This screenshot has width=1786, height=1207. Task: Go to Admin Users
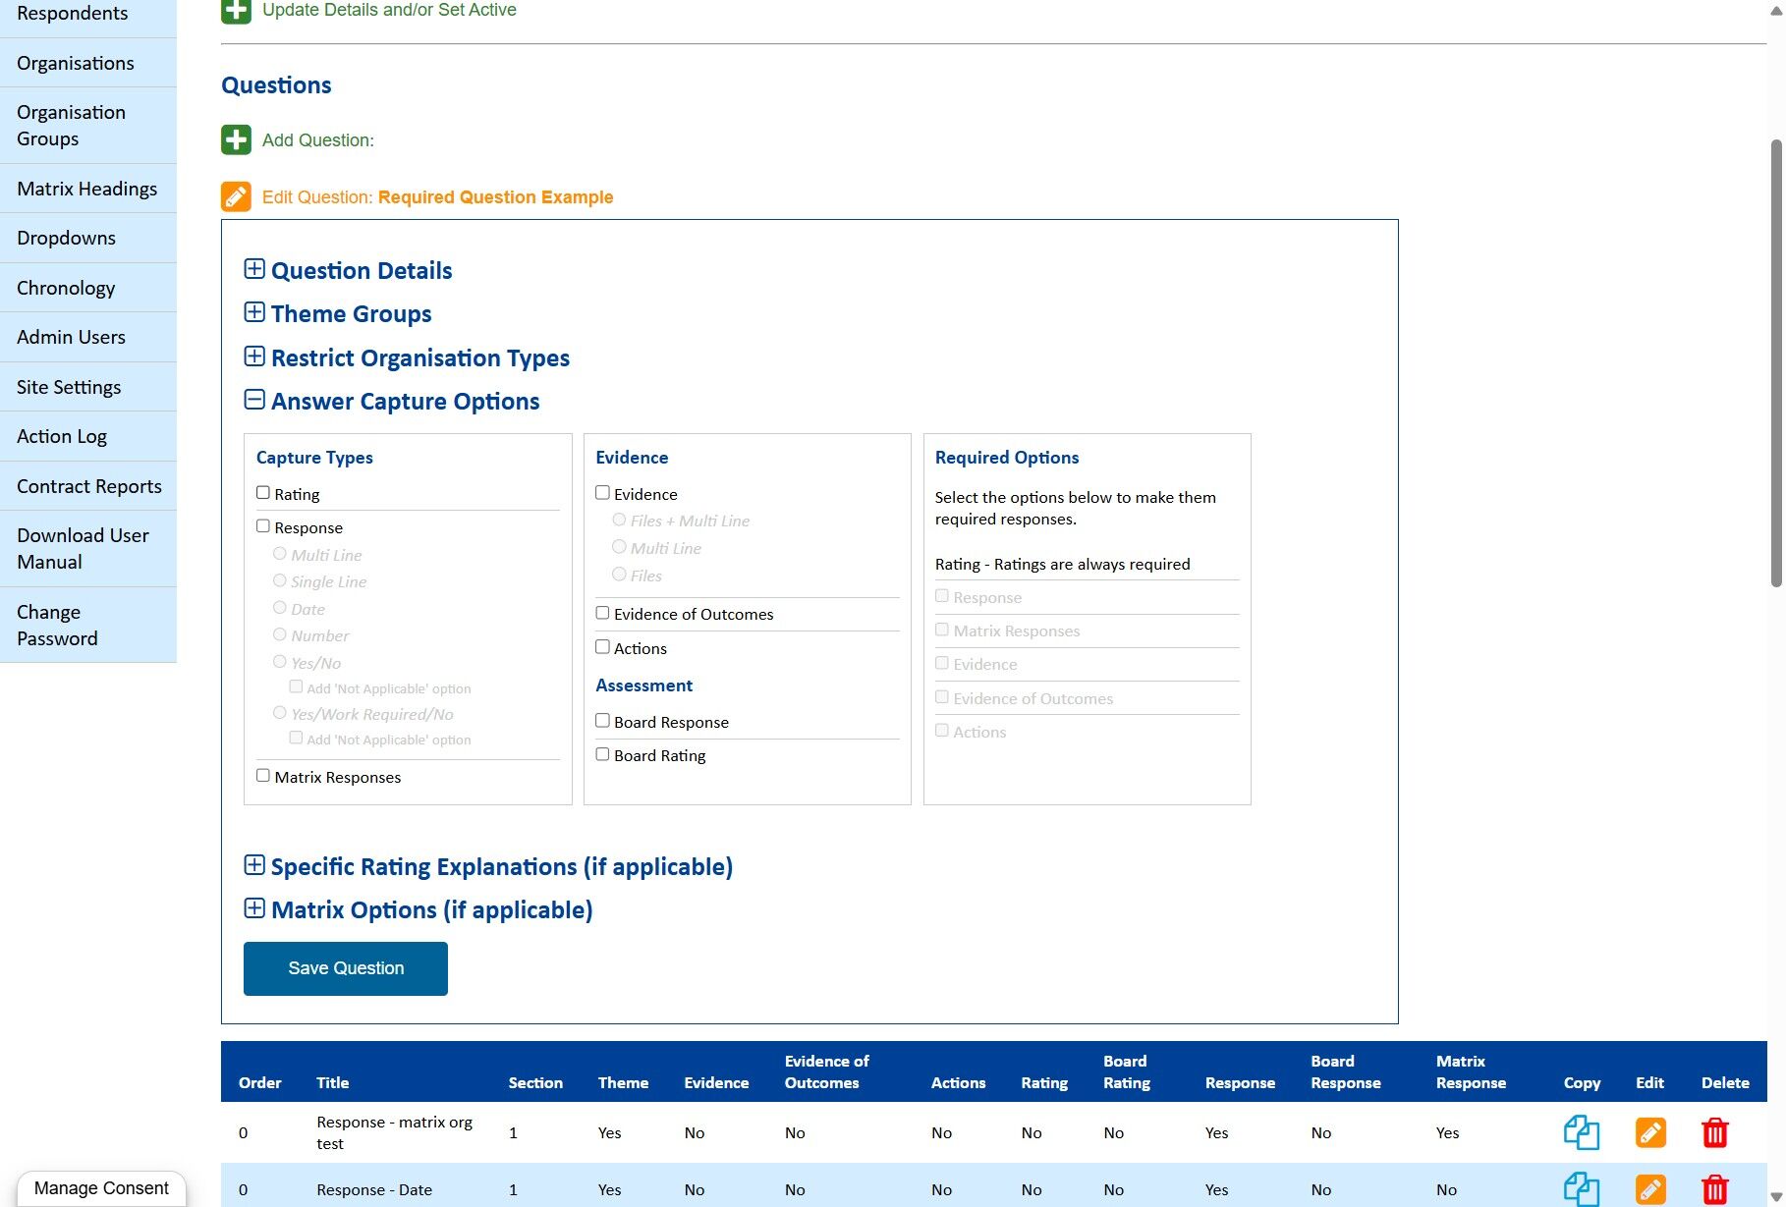(88, 337)
